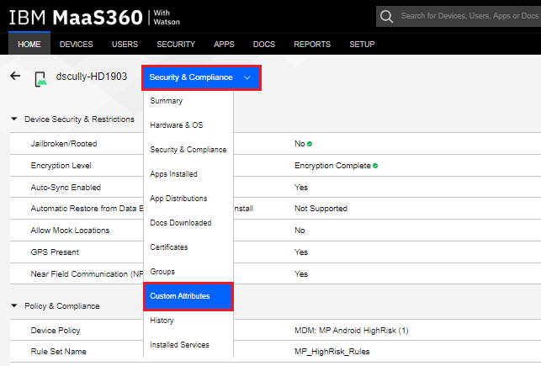Select Apps Installed option
This screenshot has height=366, width=541.
pos(188,174)
